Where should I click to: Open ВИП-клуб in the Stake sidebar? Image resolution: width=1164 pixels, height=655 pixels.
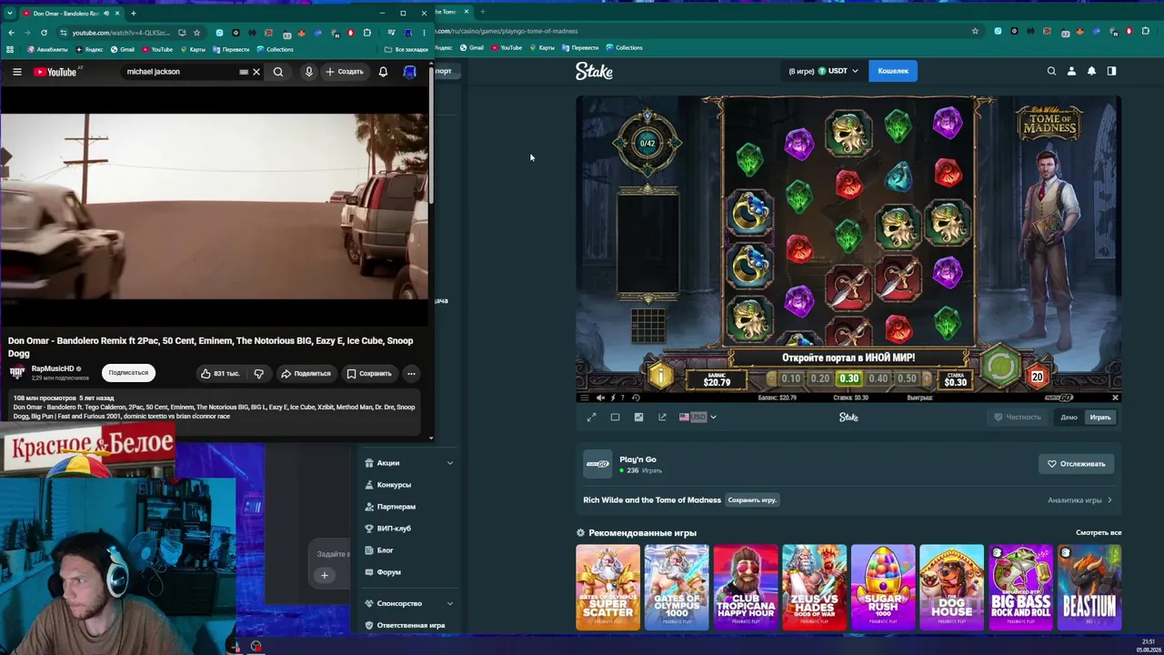[394, 529]
